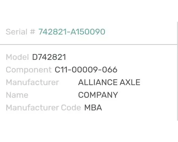
Task: Click the word AXLE in manufacturer name
Action: pyautogui.click(x=130, y=82)
